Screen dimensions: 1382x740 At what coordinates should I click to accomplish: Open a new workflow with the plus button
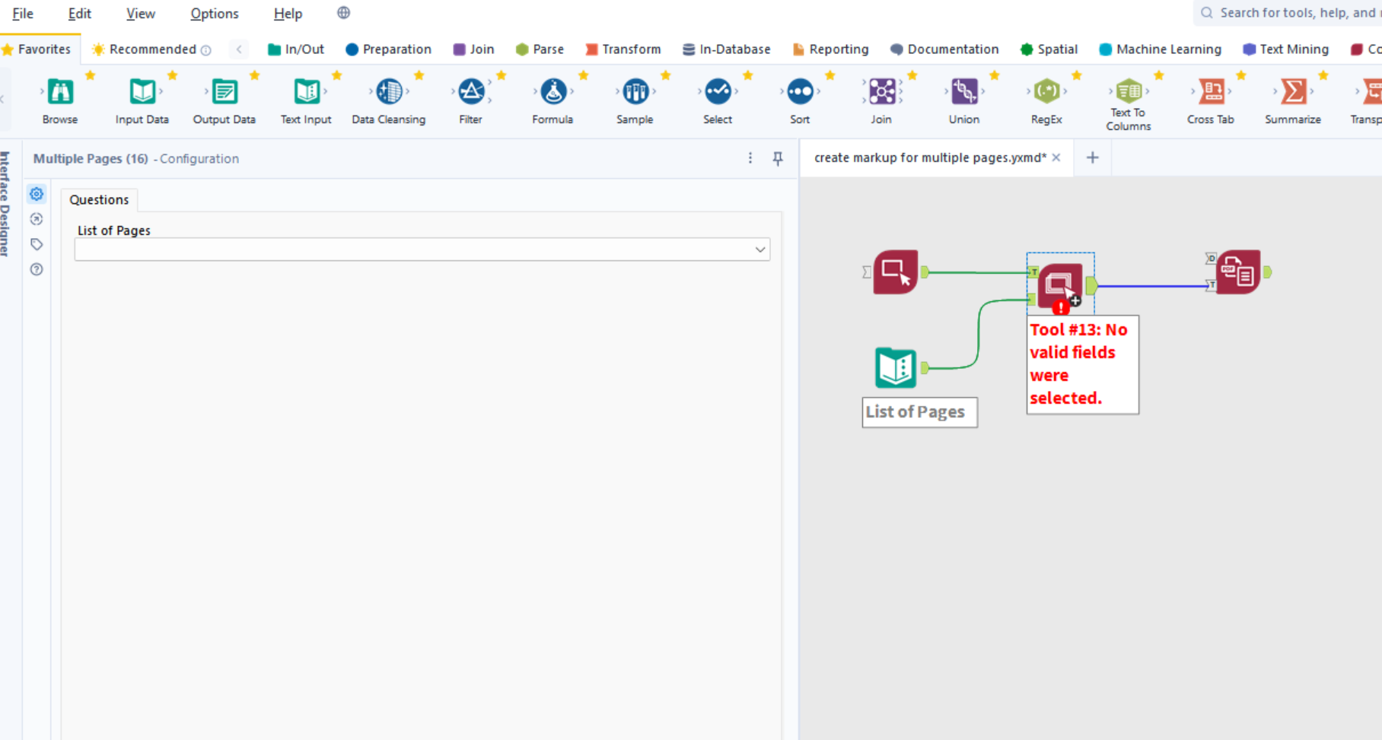click(1092, 157)
